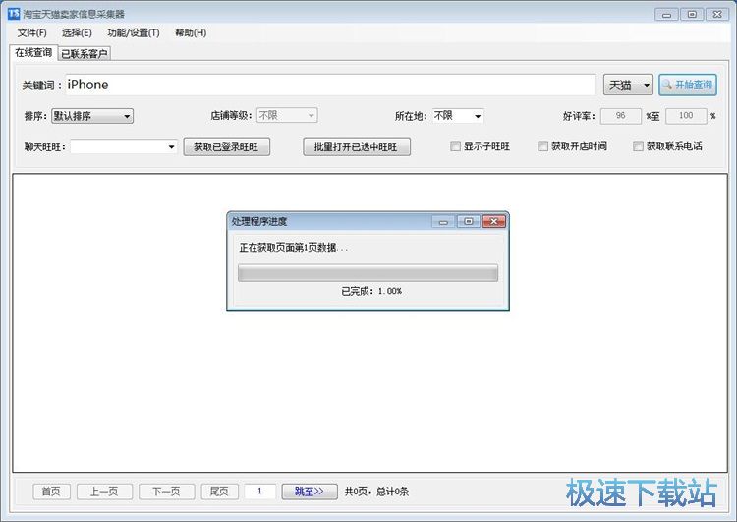Open the 聊天旺旺 dropdown
The image size is (737, 522).
click(124, 146)
